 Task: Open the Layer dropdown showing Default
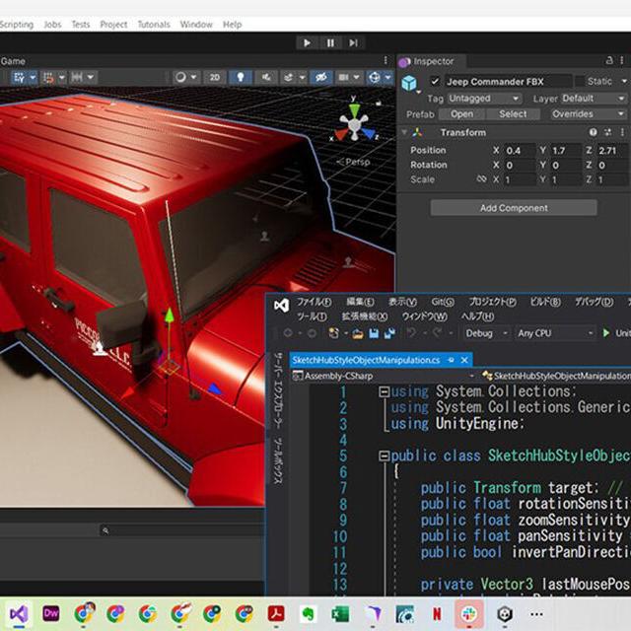click(x=593, y=99)
